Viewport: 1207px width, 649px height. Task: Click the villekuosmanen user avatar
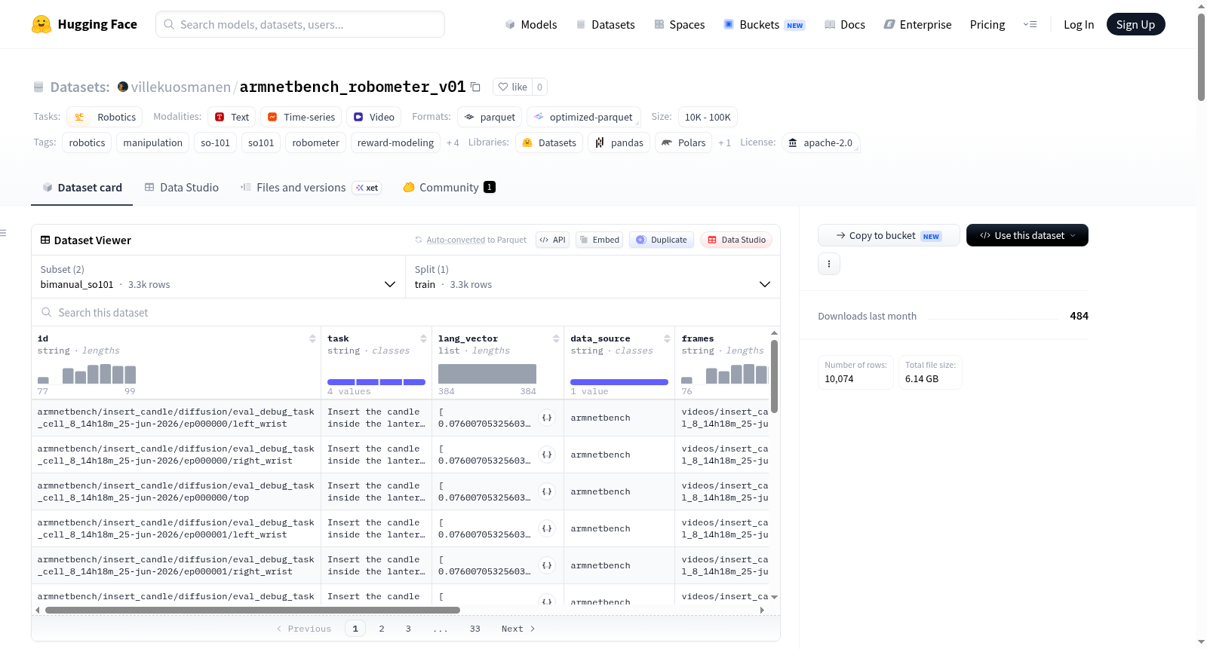(x=123, y=87)
